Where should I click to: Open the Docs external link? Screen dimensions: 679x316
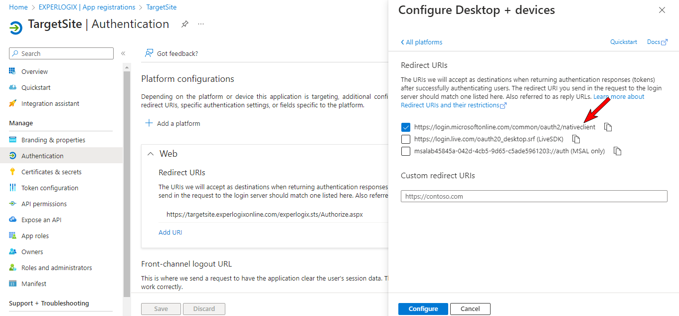point(657,42)
